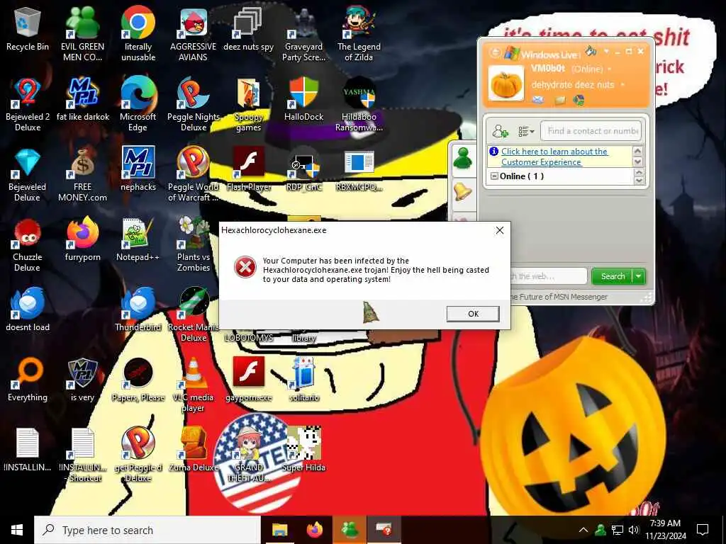Image resolution: width=726 pixels, height=544 pixels.
Task: Switch to Messenger in the taskbar
Action: 350,530
